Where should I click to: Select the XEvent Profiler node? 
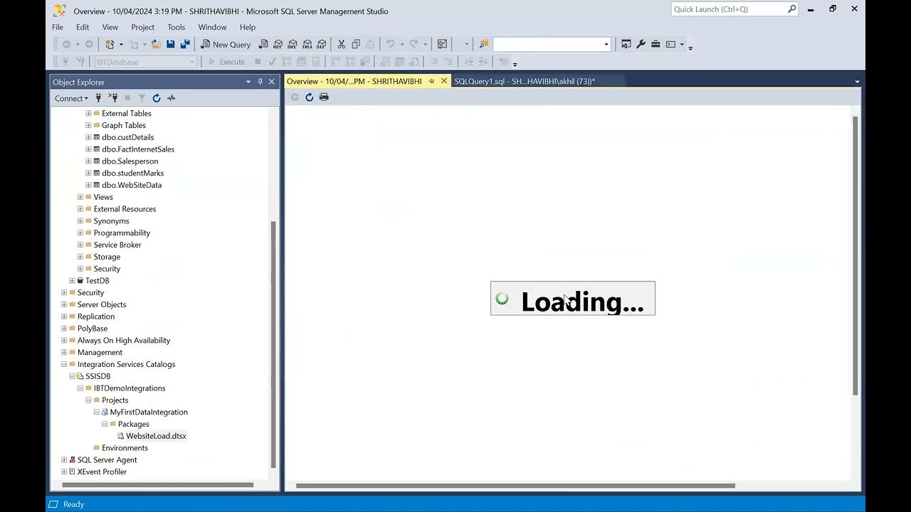pos(102,472)
